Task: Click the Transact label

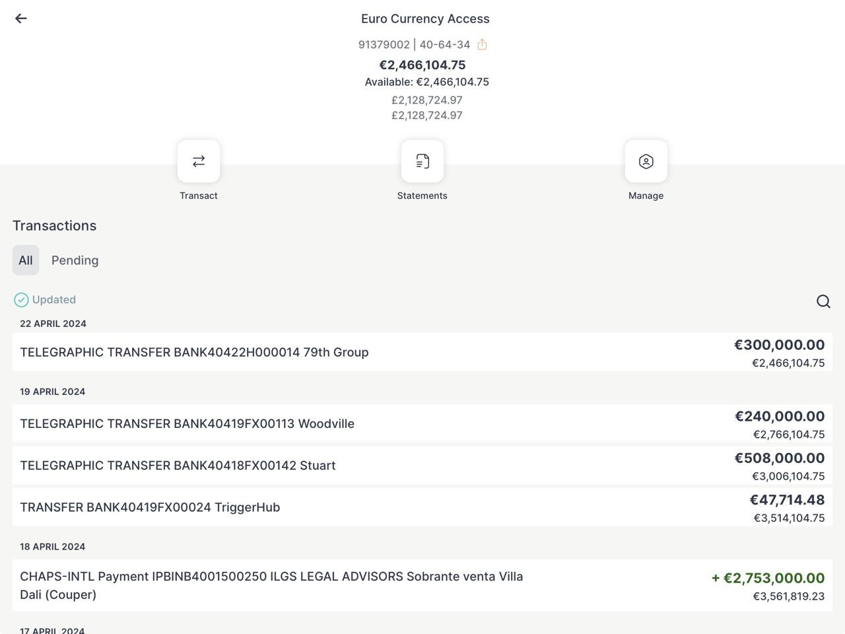Action: click(x=199, y=195)
